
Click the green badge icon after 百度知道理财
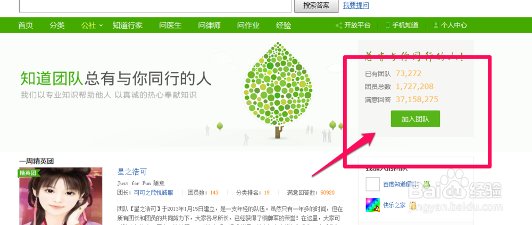(x=426, y=184)
